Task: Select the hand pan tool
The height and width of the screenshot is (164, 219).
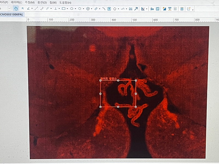Action: [x=16, y=9]
